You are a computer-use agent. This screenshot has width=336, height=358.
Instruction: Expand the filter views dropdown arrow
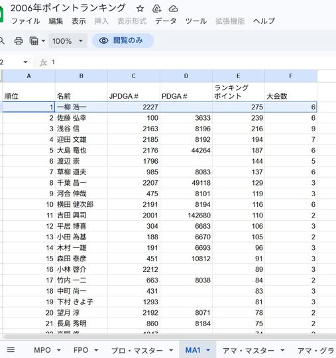coord(43,41)
